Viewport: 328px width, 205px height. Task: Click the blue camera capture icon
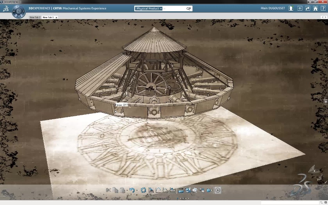pos(209,190)
